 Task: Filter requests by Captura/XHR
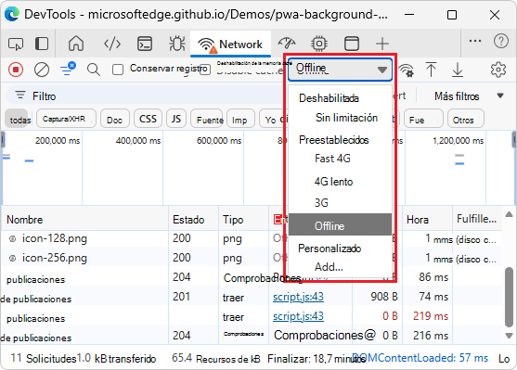[x=66, y=119]
